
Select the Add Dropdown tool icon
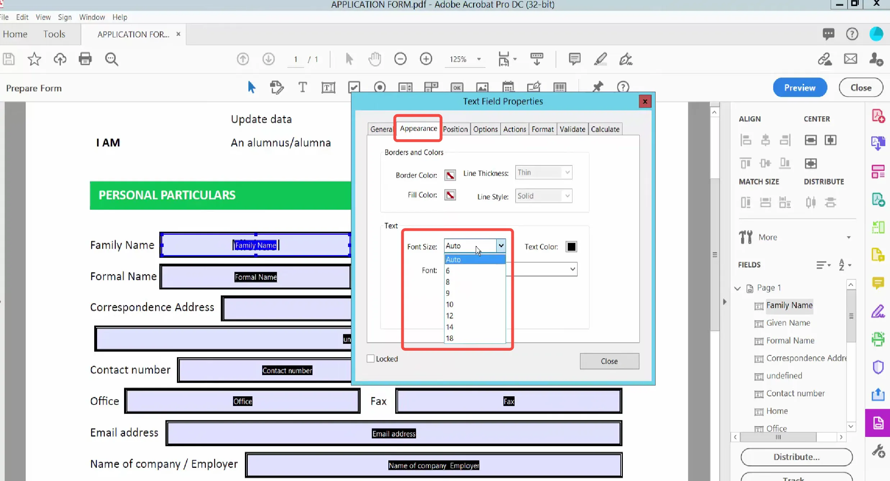pos(431,88)
